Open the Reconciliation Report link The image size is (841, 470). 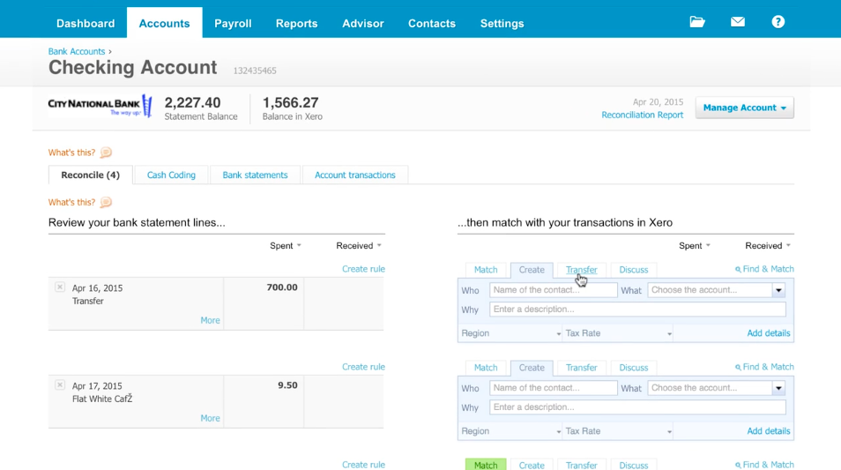tap(642, 115)
